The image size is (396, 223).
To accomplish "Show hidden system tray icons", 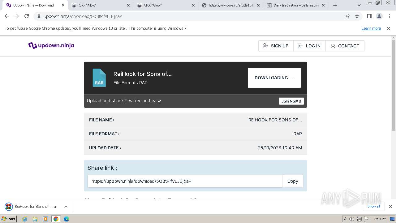I will pos(345,219).
